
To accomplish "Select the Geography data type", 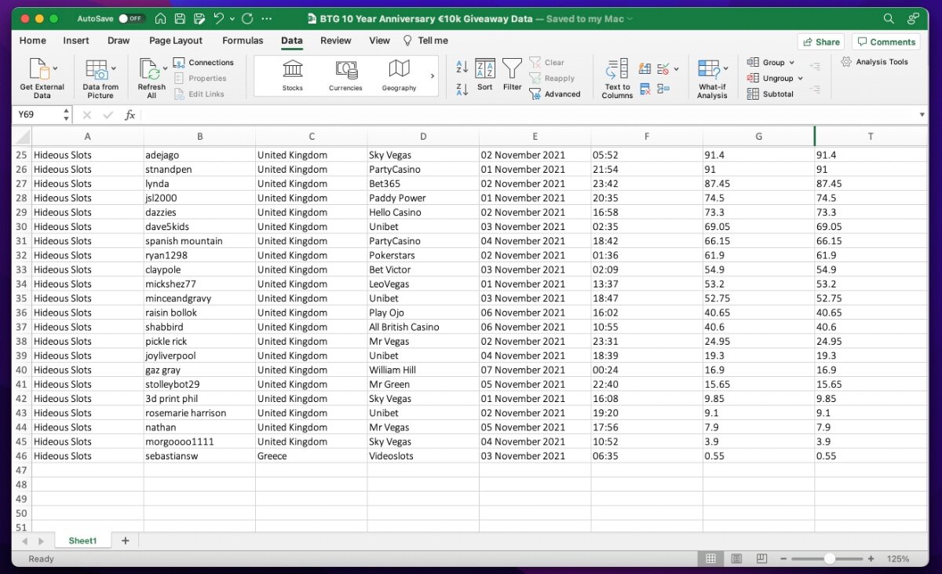I will 399,76.
